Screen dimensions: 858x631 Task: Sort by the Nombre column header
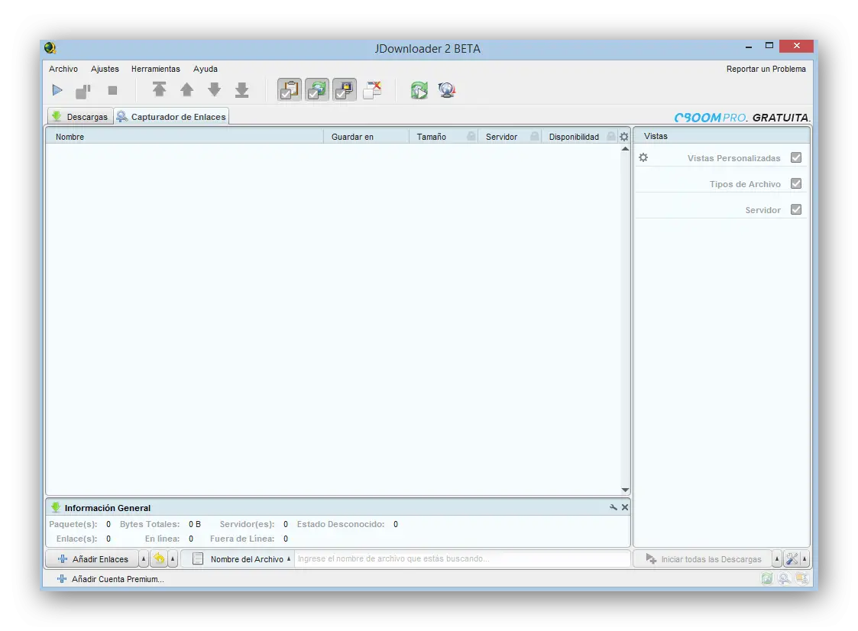(185, 137)
